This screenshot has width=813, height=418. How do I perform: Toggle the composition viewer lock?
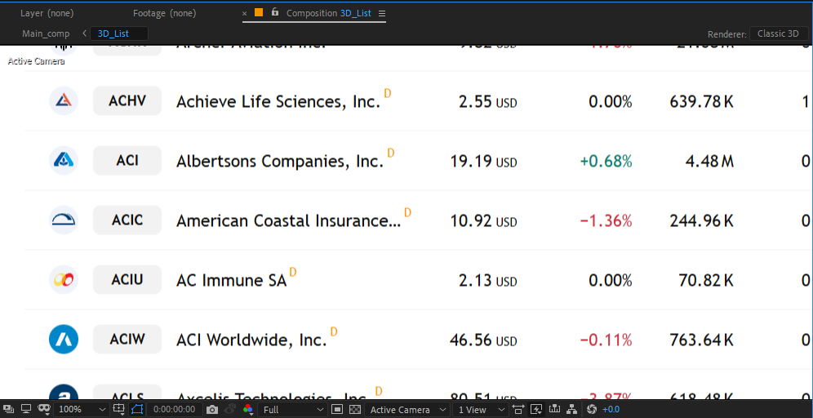[x=275, y=13]
